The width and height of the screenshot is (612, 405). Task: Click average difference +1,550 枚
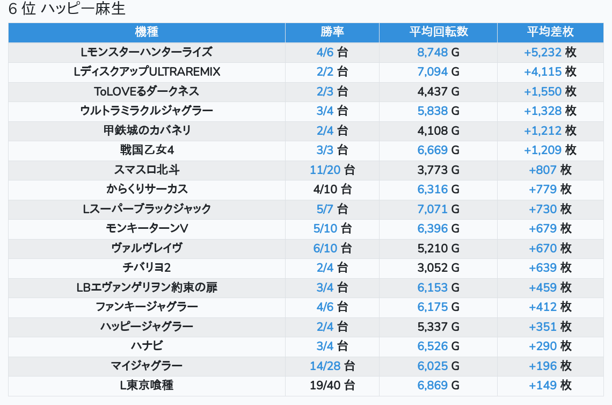pos(550,91)
